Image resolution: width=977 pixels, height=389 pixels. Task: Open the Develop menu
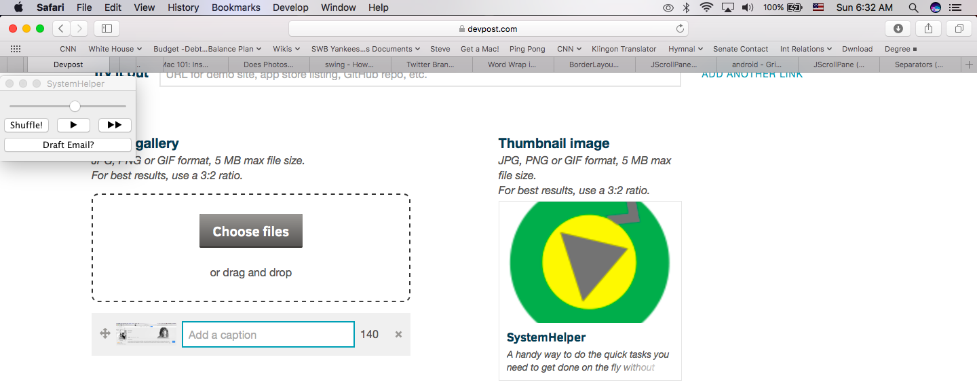pos(290,7)
